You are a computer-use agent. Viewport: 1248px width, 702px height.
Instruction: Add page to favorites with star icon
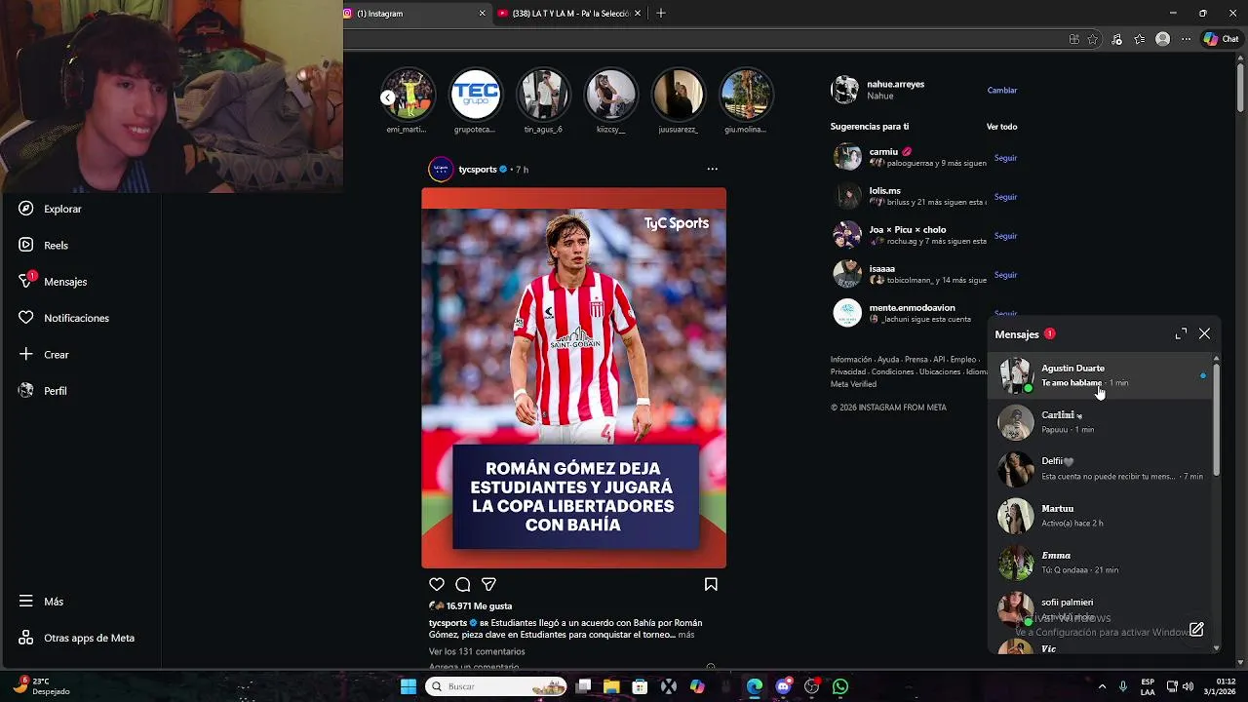point(1093,39)
